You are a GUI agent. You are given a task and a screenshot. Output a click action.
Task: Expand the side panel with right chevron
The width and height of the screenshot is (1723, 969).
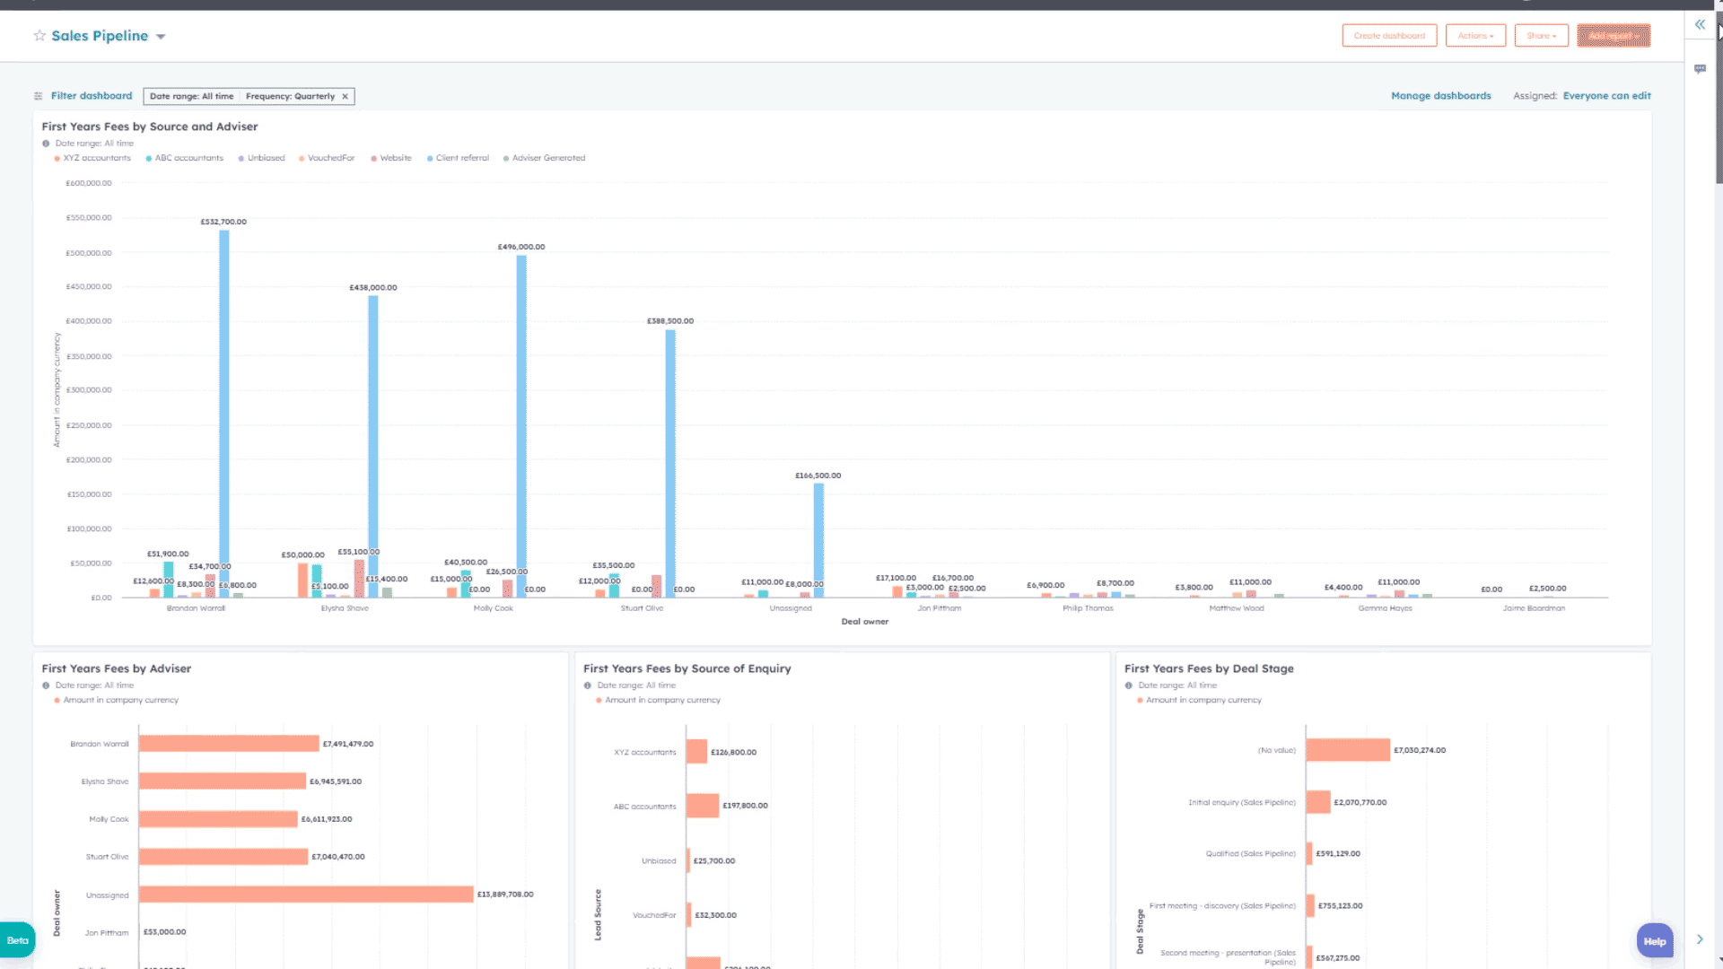click(x=1700, y=939)
